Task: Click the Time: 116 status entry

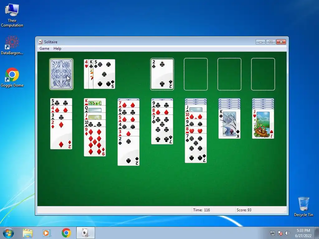Action: [202, 210]
